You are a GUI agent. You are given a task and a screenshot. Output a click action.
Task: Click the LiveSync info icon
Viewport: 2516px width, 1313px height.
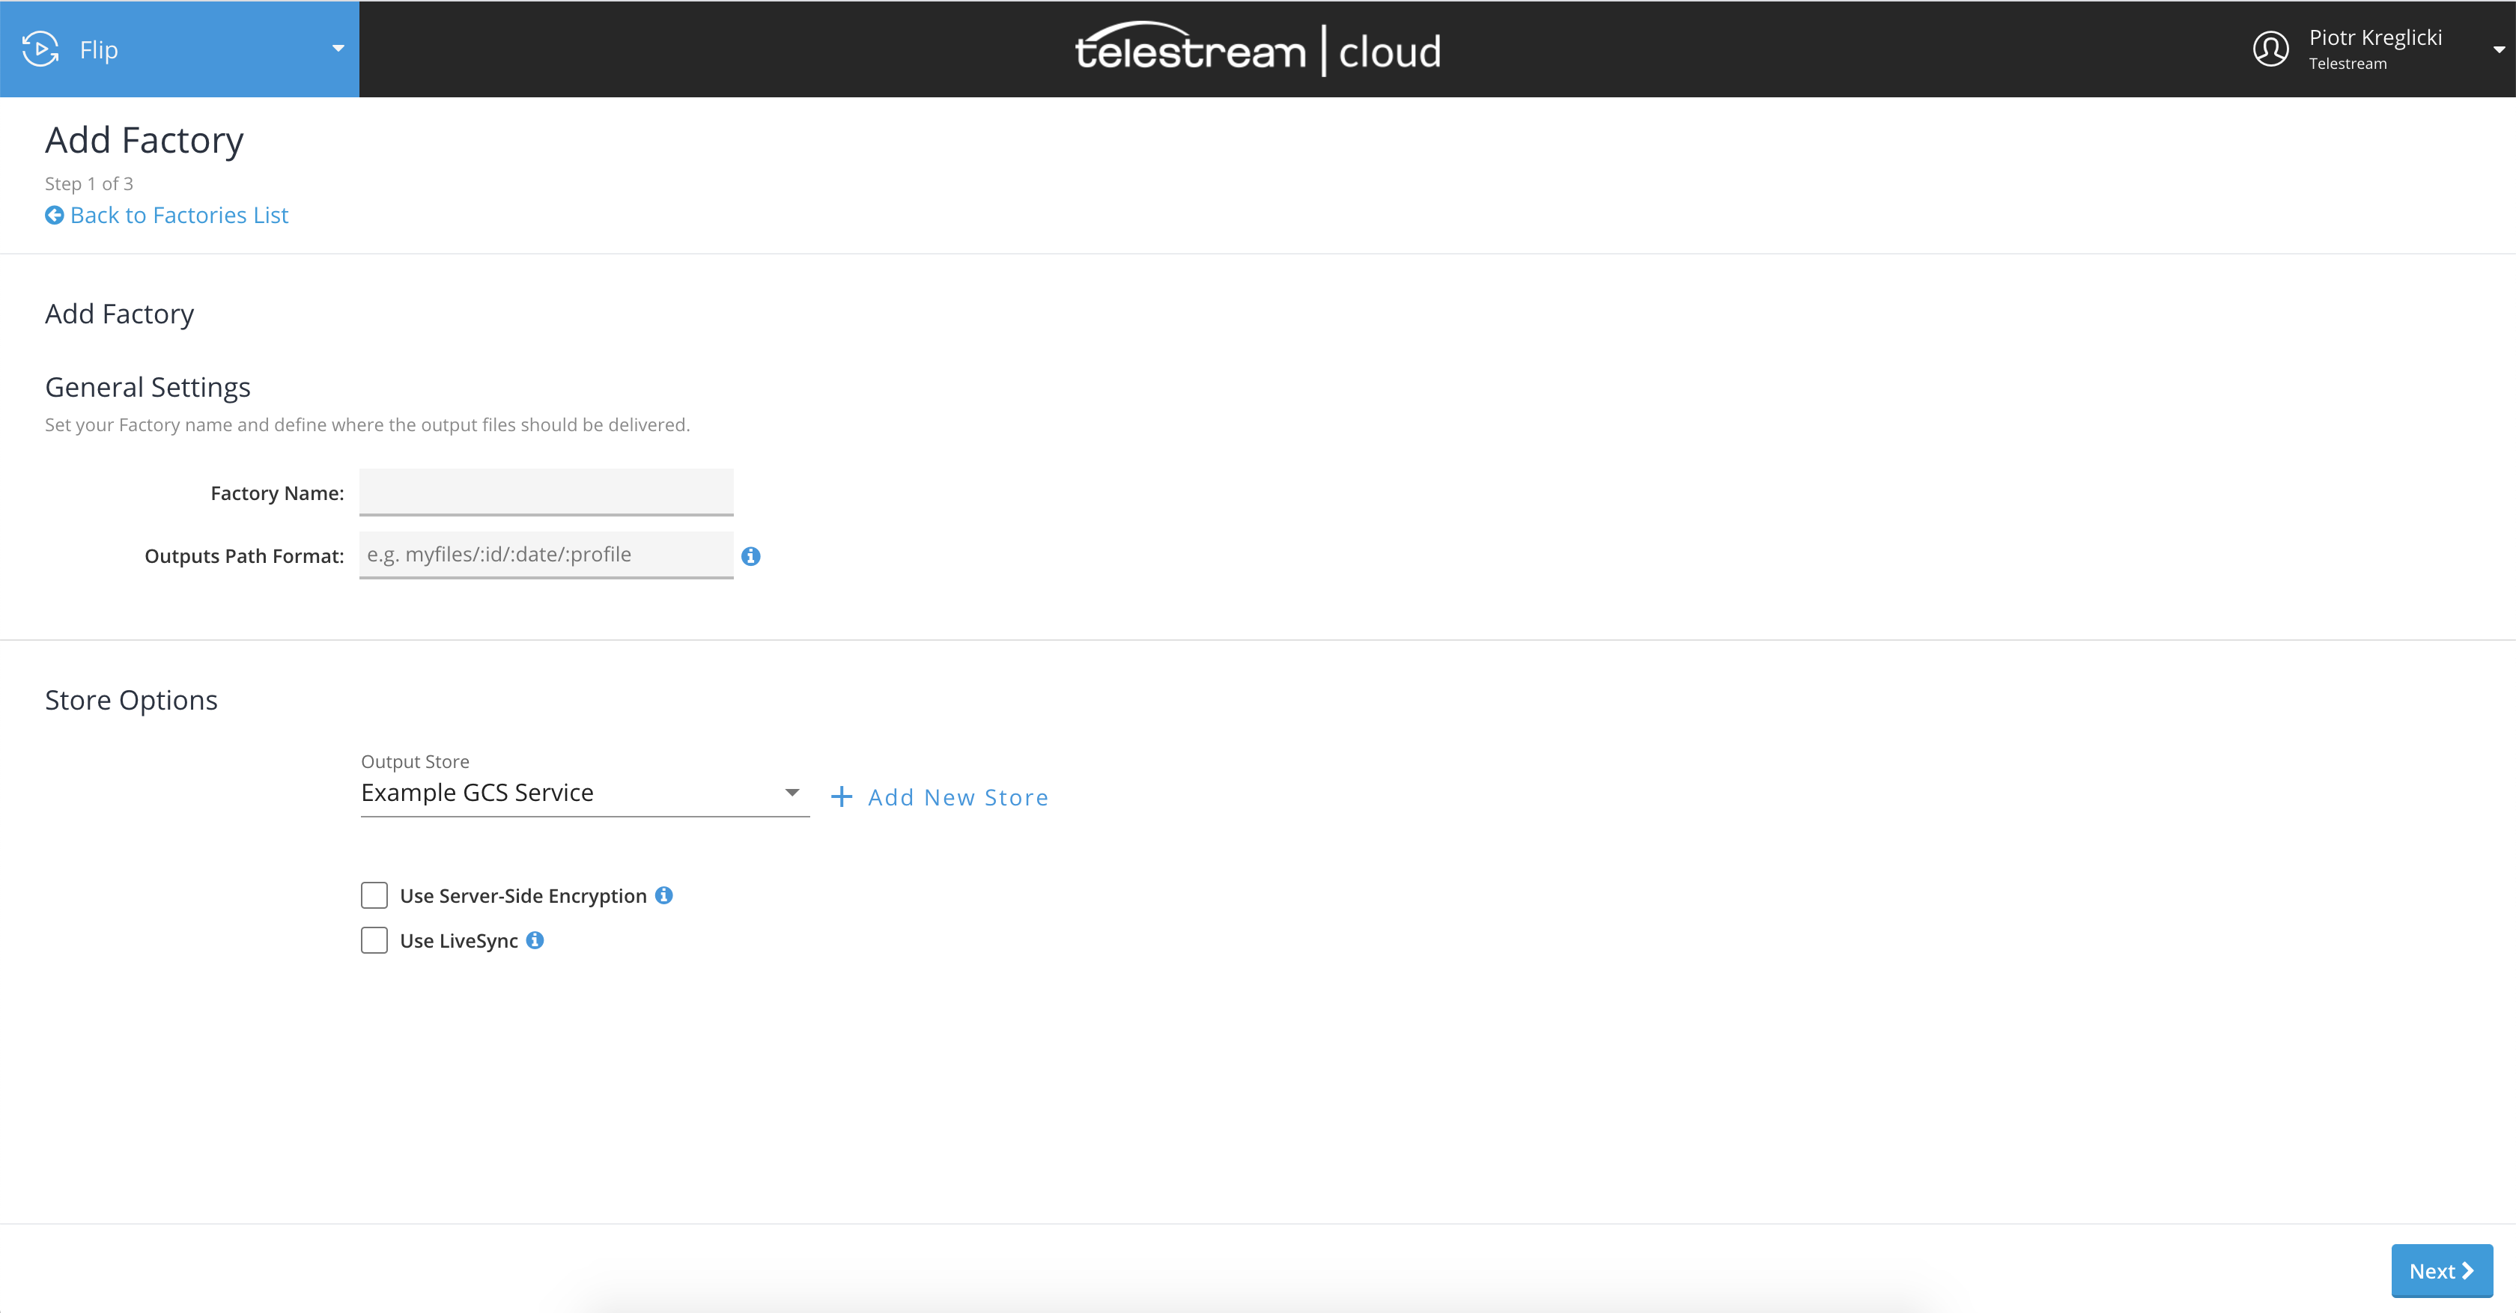(x=535, y=940)
